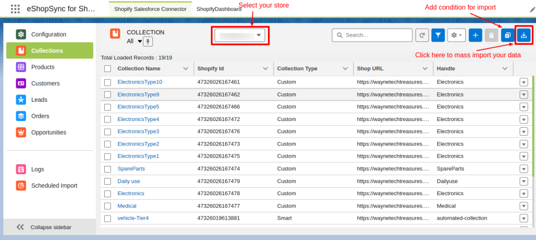Check the vehicle-Tier4 row checkbox
536x240 pixels.
(108, 218)
